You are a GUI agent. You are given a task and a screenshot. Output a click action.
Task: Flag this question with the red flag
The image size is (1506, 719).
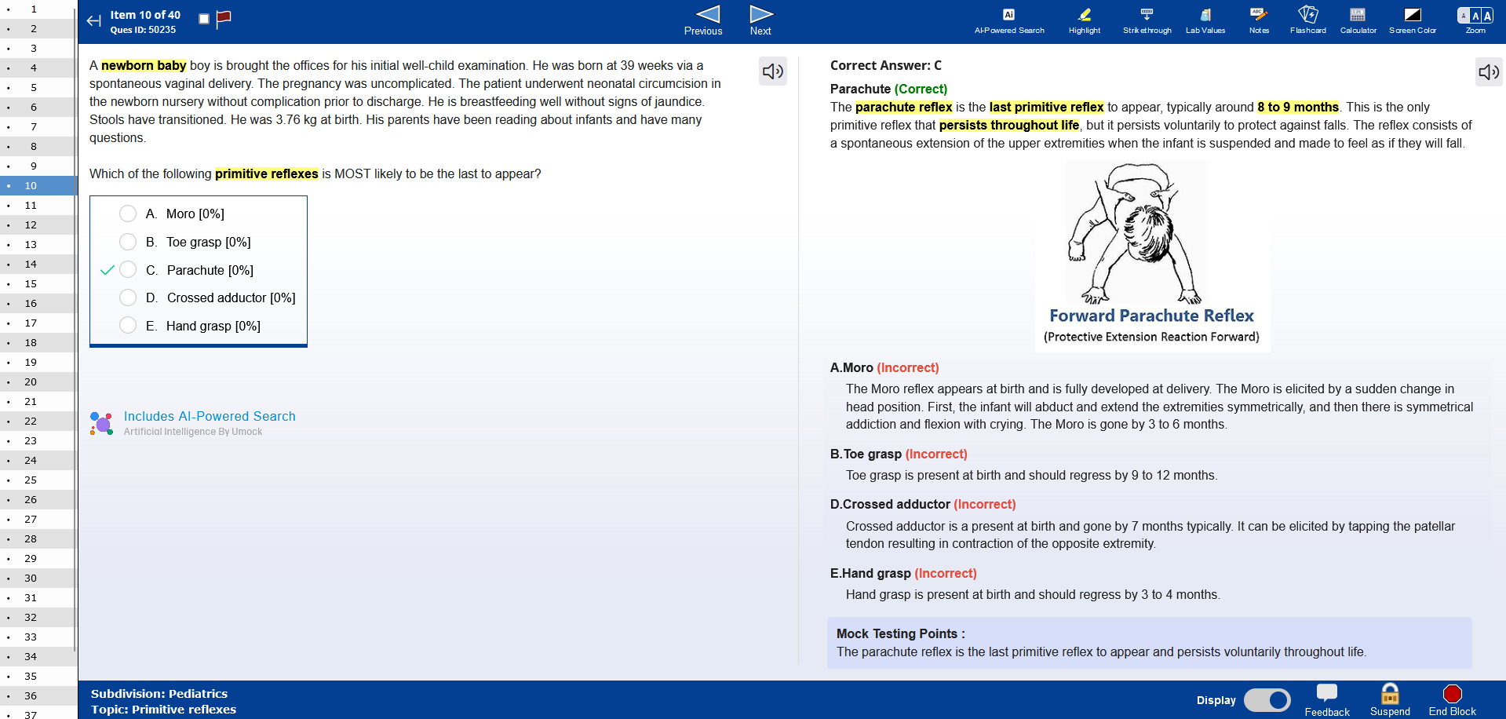pos(224,19)
